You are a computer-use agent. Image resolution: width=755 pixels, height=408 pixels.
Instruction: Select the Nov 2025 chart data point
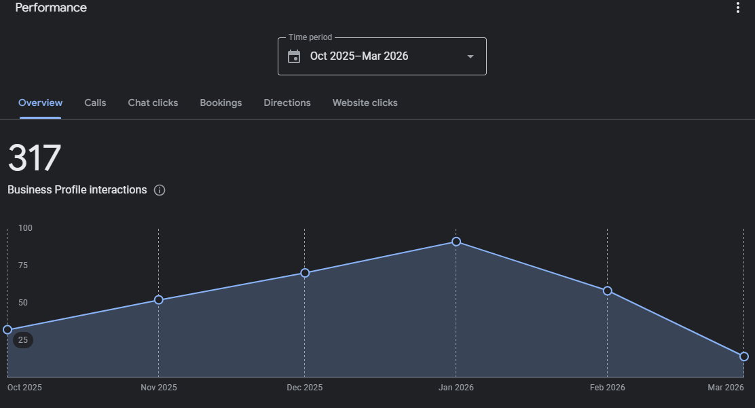159,300
